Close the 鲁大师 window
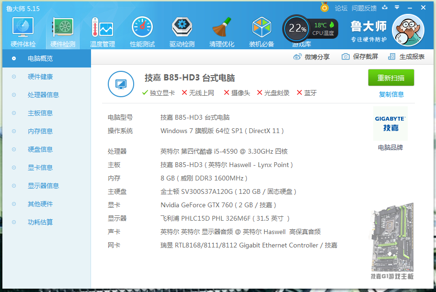Screen dimensions: 436x292 tap(423, 8)
